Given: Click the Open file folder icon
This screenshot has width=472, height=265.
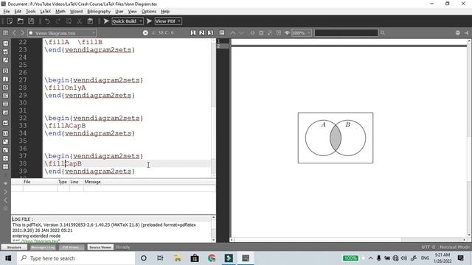Looking at the screenshot, I should pos(20,21).
